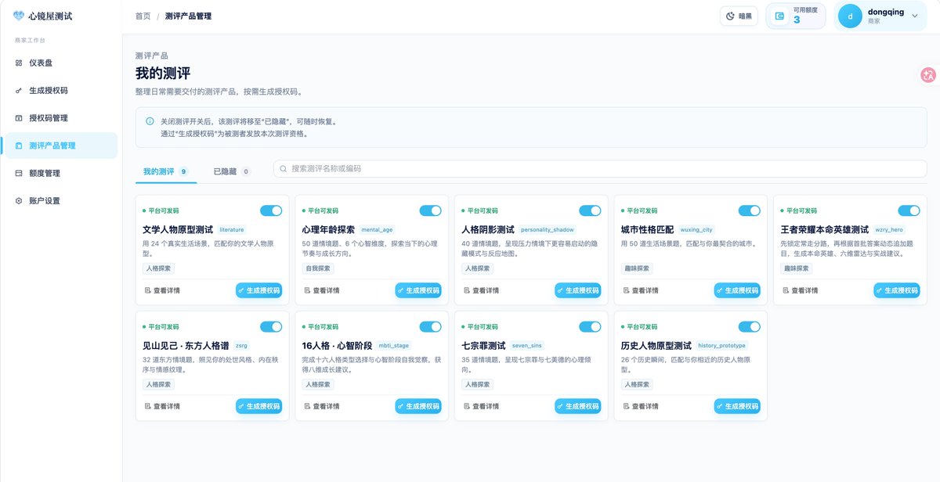This screenshot has height=482, width=940.
Task: Generate an authorization code for 七宗罪测试
Action: (x=578, y=406)
